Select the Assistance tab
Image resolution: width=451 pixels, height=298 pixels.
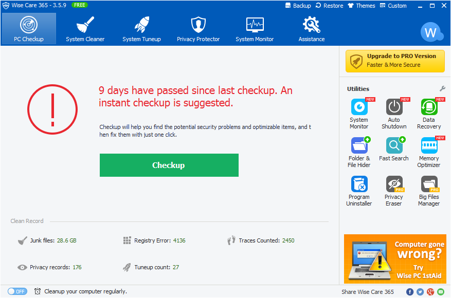312,28
